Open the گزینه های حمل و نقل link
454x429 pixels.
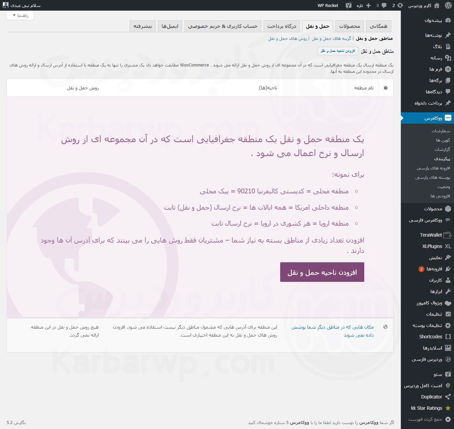(x=331, y=39)
